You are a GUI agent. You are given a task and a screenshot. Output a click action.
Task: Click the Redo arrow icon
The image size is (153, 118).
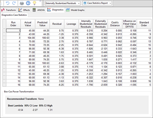(x=14, y=3)
